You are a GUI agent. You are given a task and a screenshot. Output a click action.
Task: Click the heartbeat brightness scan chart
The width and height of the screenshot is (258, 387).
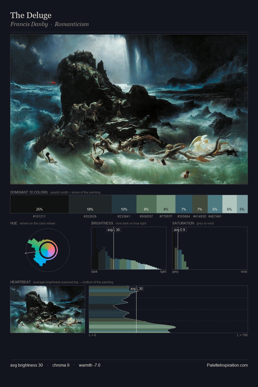pos(168,309)
